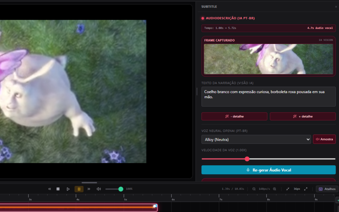Adjust the voice speed slider handle
The image size is (339, 212).
click(247, 159)
